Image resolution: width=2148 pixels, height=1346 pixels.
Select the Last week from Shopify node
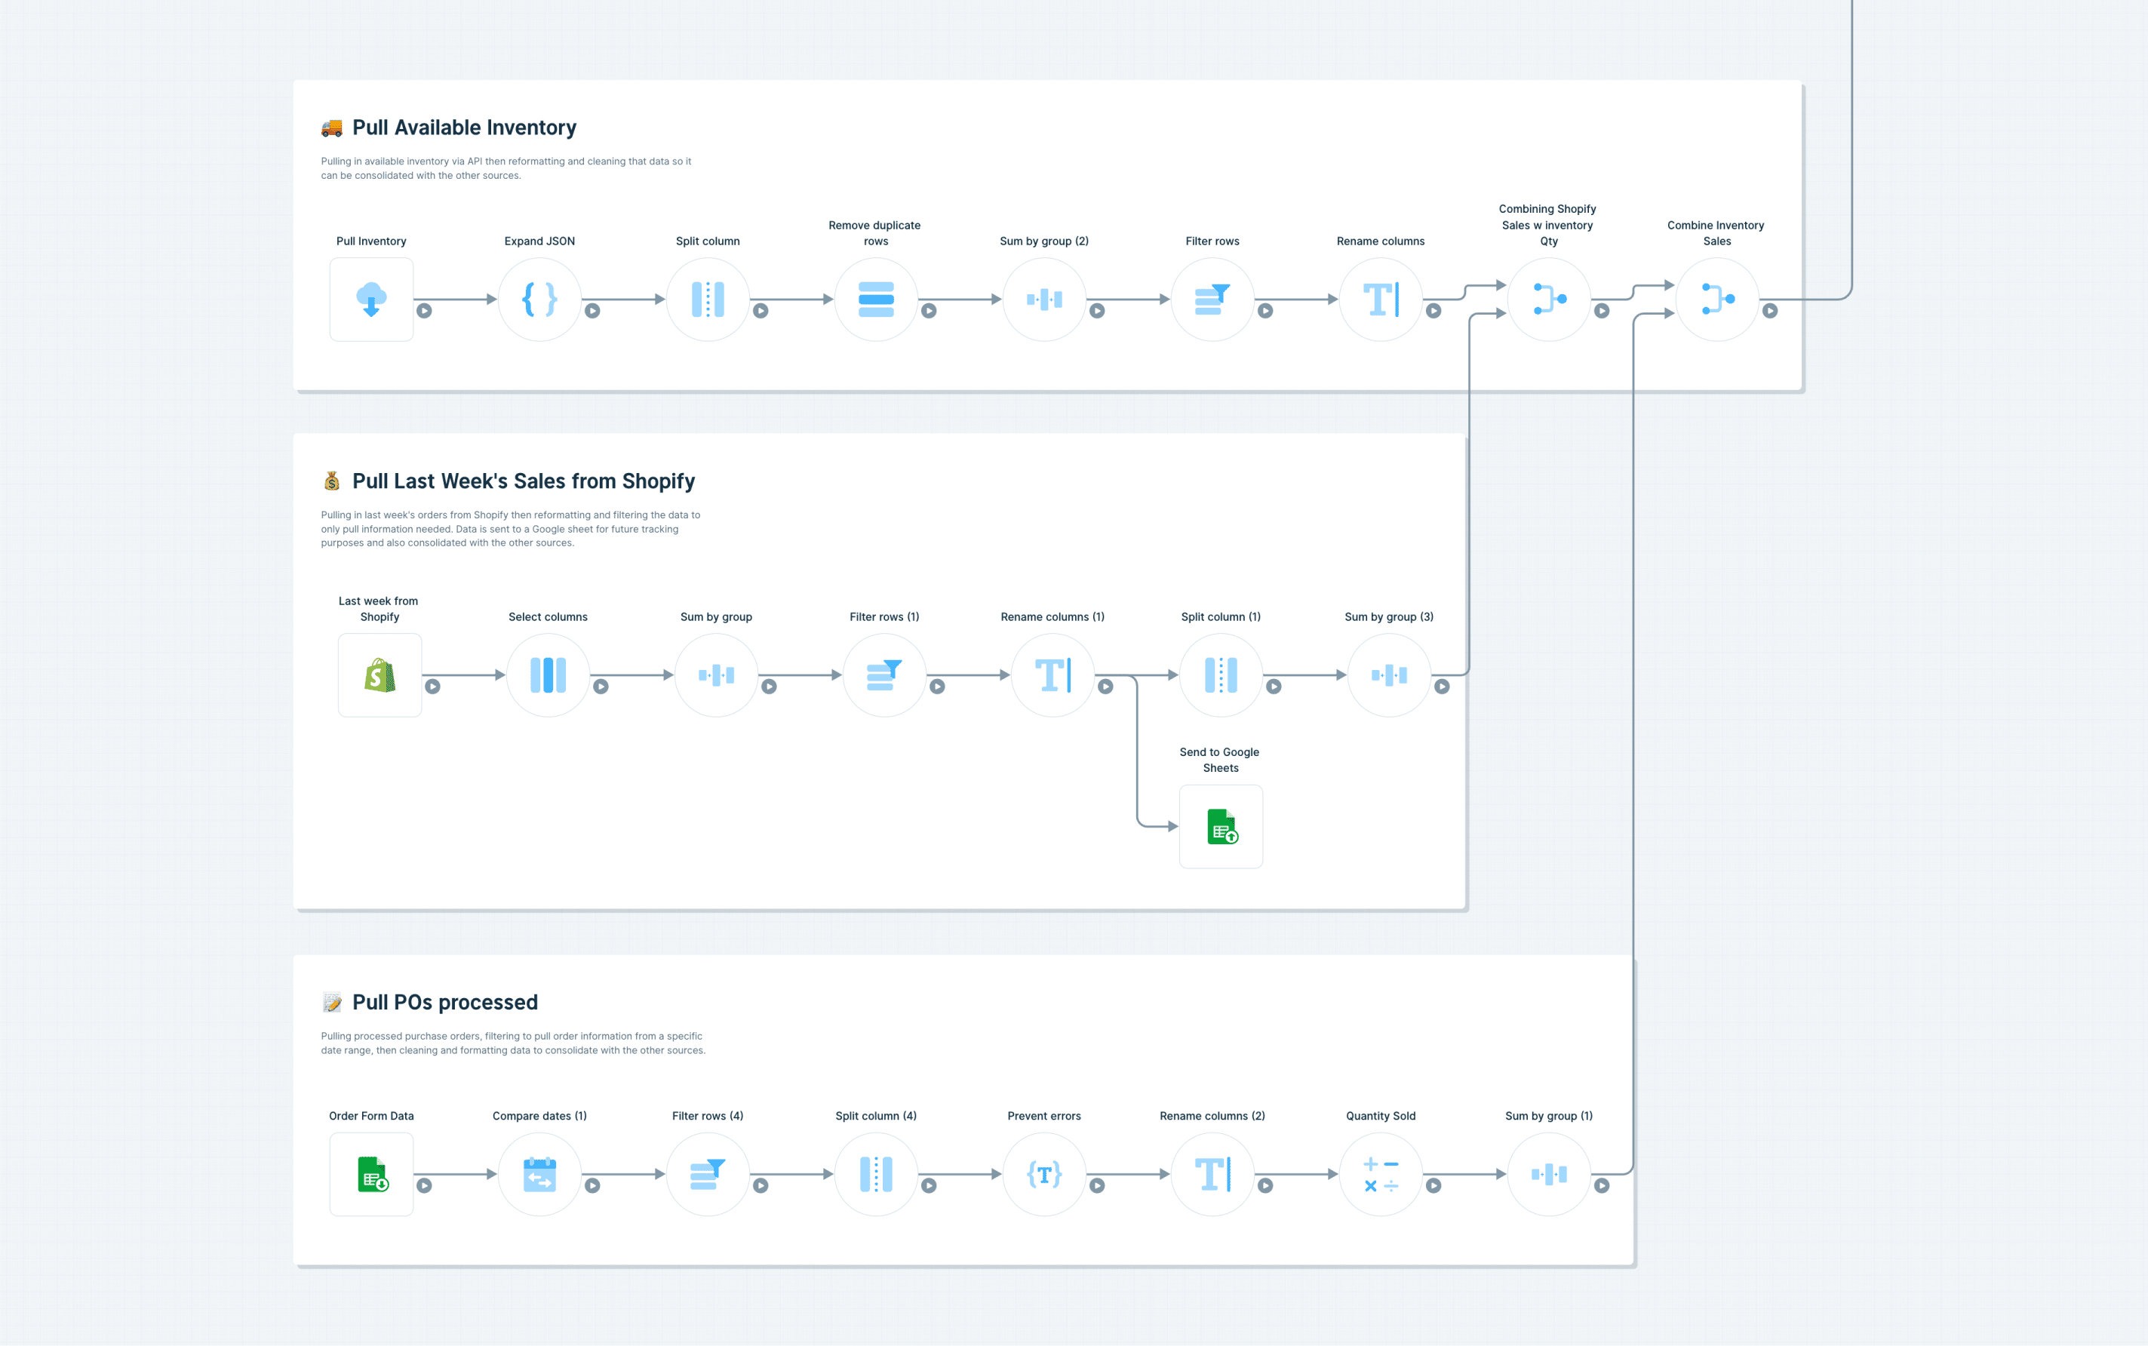pos(380,675)
